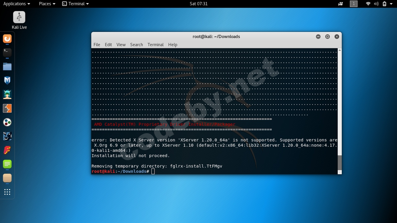Open the Tweaks dock icon

pos(7,178)
